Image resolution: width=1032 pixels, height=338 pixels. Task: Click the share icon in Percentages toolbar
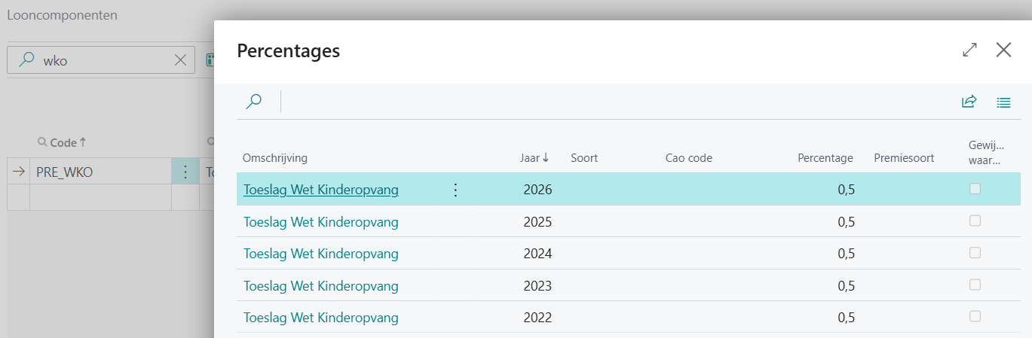point(969,102)
